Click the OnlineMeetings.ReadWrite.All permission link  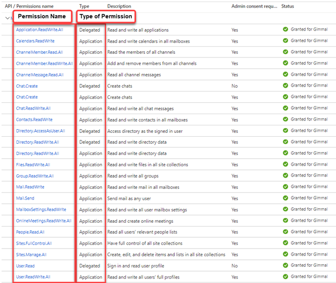click(44, 221)
